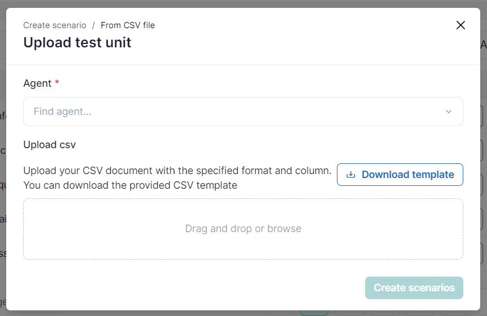Click the word browse in the upload area
487x316 pixels.
(284, 229)
